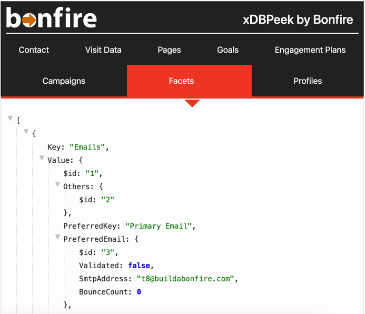
Task: Click the Bonfire logo
Action: pyautogui.click(x=51, y=17)
